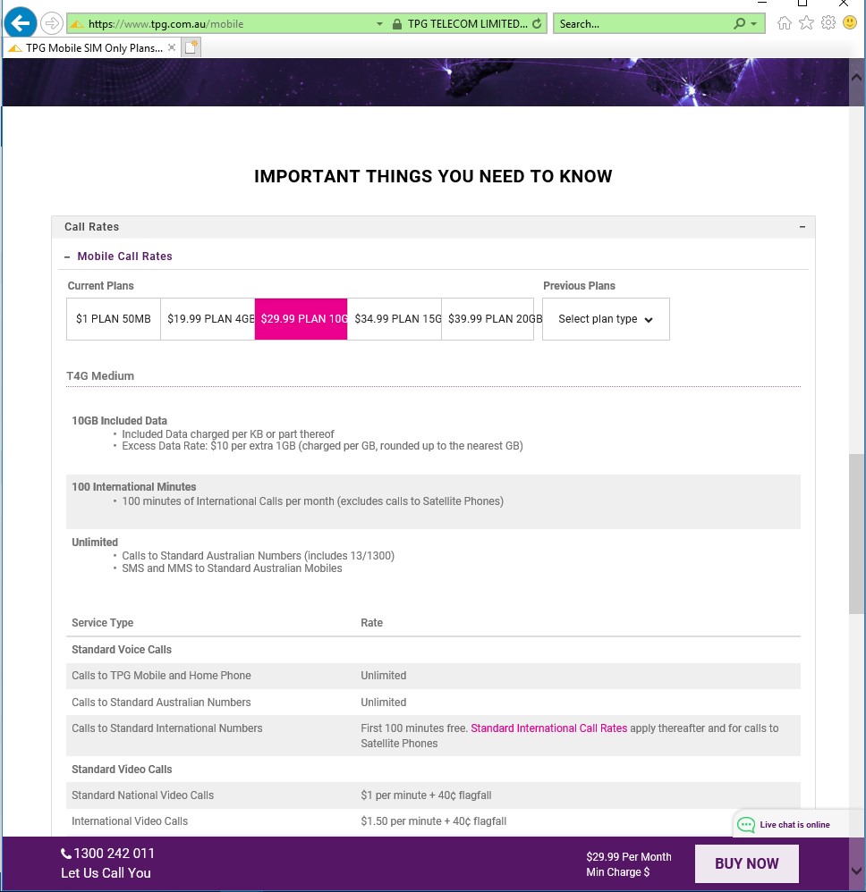This screenshot has width=866, height=892.
Task: Click the Calls to TPG Mobile and Home Phone row
Action: (433, 676)
